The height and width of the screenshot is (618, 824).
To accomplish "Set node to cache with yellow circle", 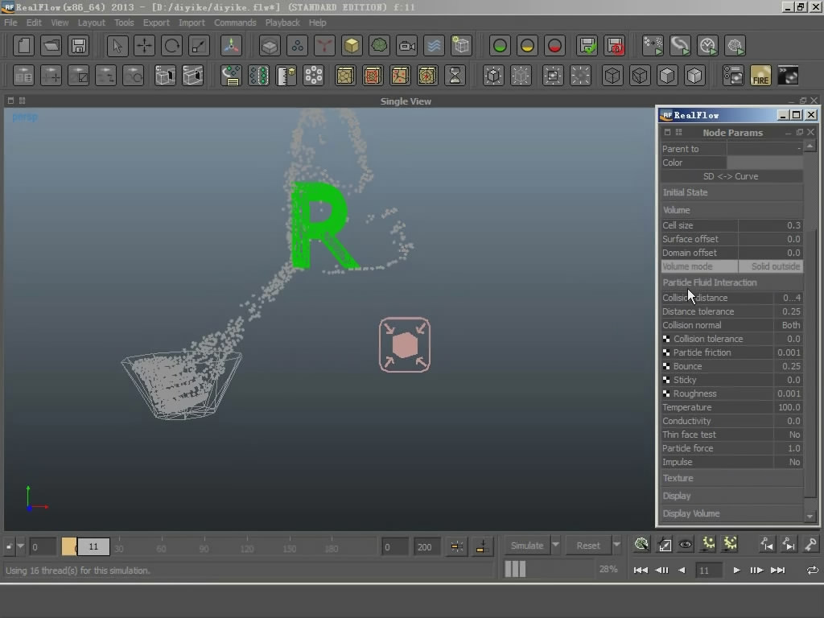I will coord(527,46).
